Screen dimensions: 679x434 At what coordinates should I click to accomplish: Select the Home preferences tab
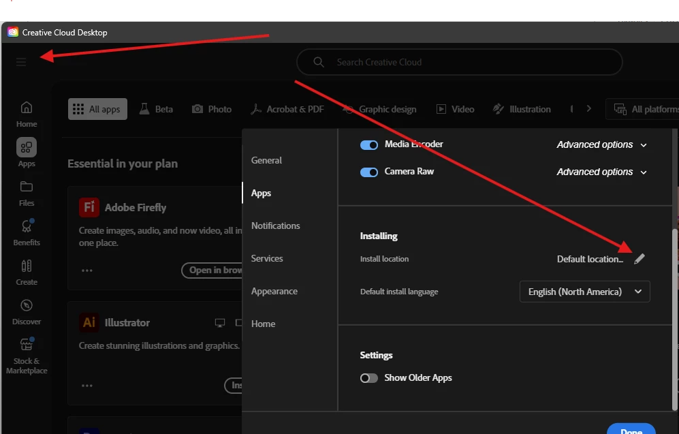[263, 324]
